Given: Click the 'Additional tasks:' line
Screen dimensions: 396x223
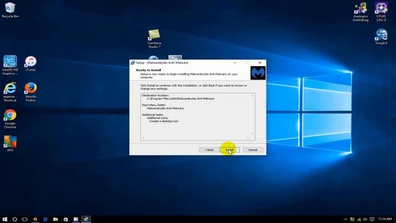Looking at the screenshot, I should point(153,115).
